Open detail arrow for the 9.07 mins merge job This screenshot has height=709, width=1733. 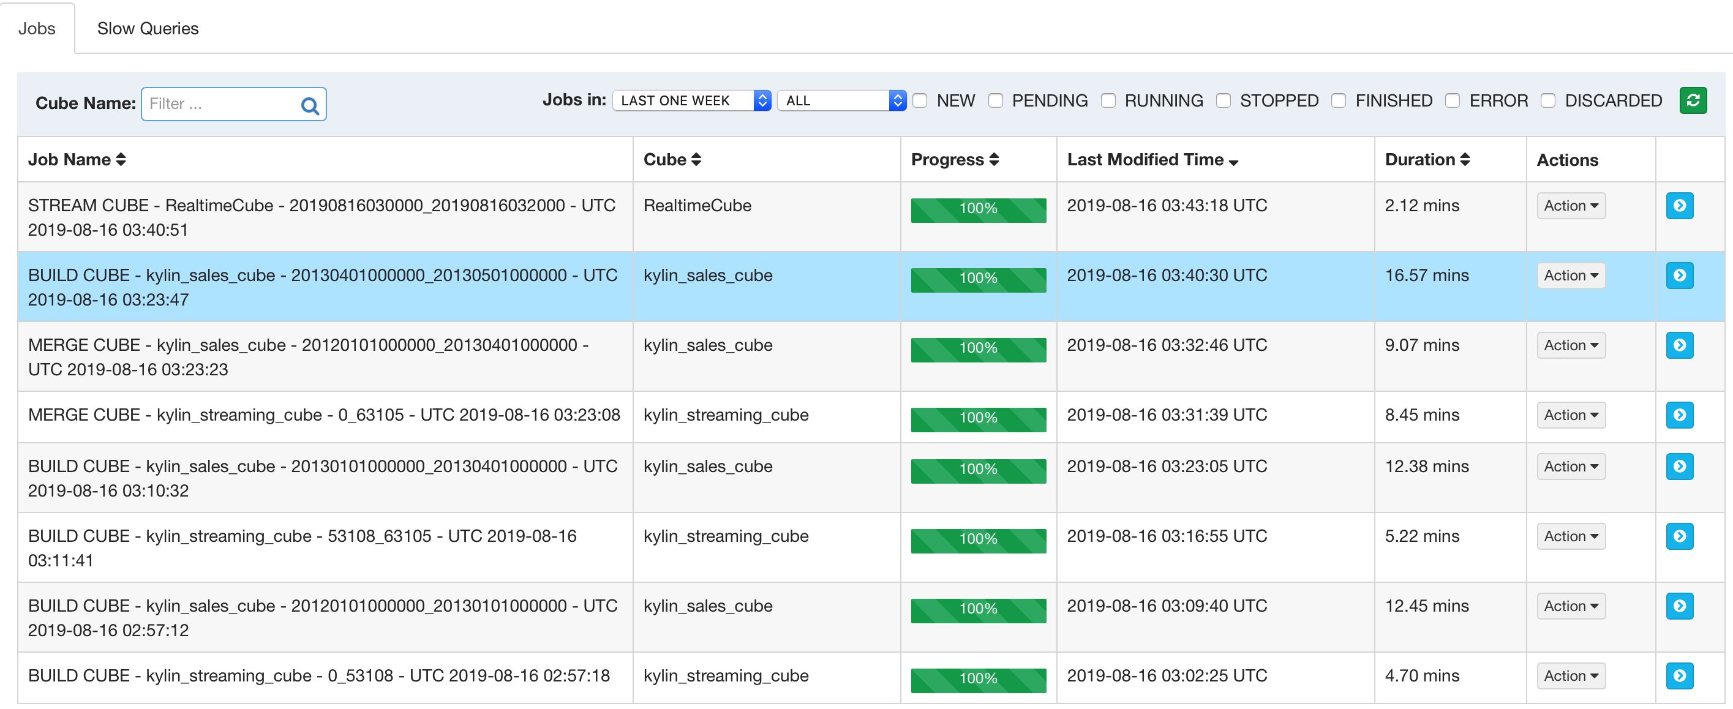pyautogui.click(x=1678, y=346)
